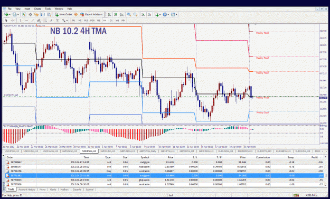Set timeframe to H1

[x=99, y=21]
